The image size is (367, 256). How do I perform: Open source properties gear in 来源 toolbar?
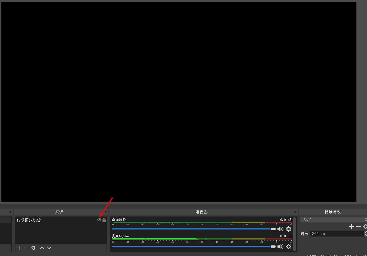(x=33, y=248)
